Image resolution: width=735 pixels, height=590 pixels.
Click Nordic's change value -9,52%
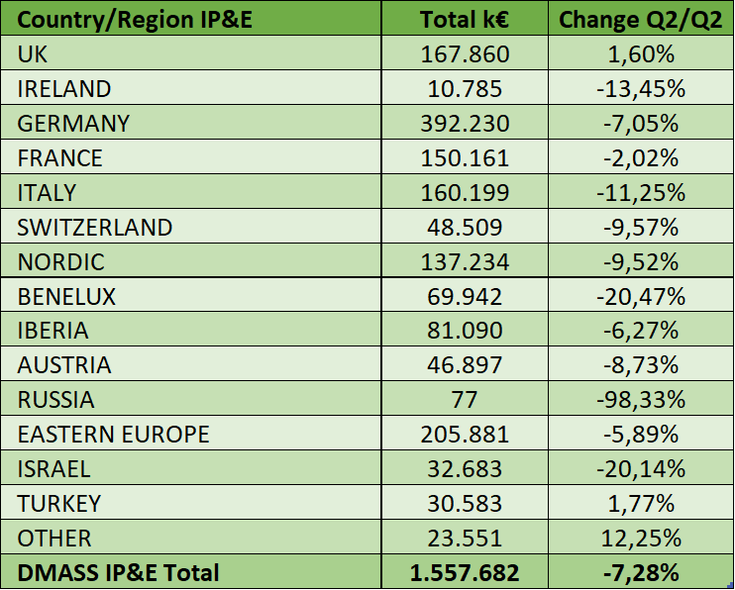coord(639,262)
